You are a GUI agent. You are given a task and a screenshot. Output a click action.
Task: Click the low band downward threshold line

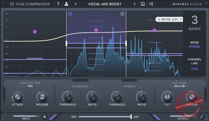35,59
